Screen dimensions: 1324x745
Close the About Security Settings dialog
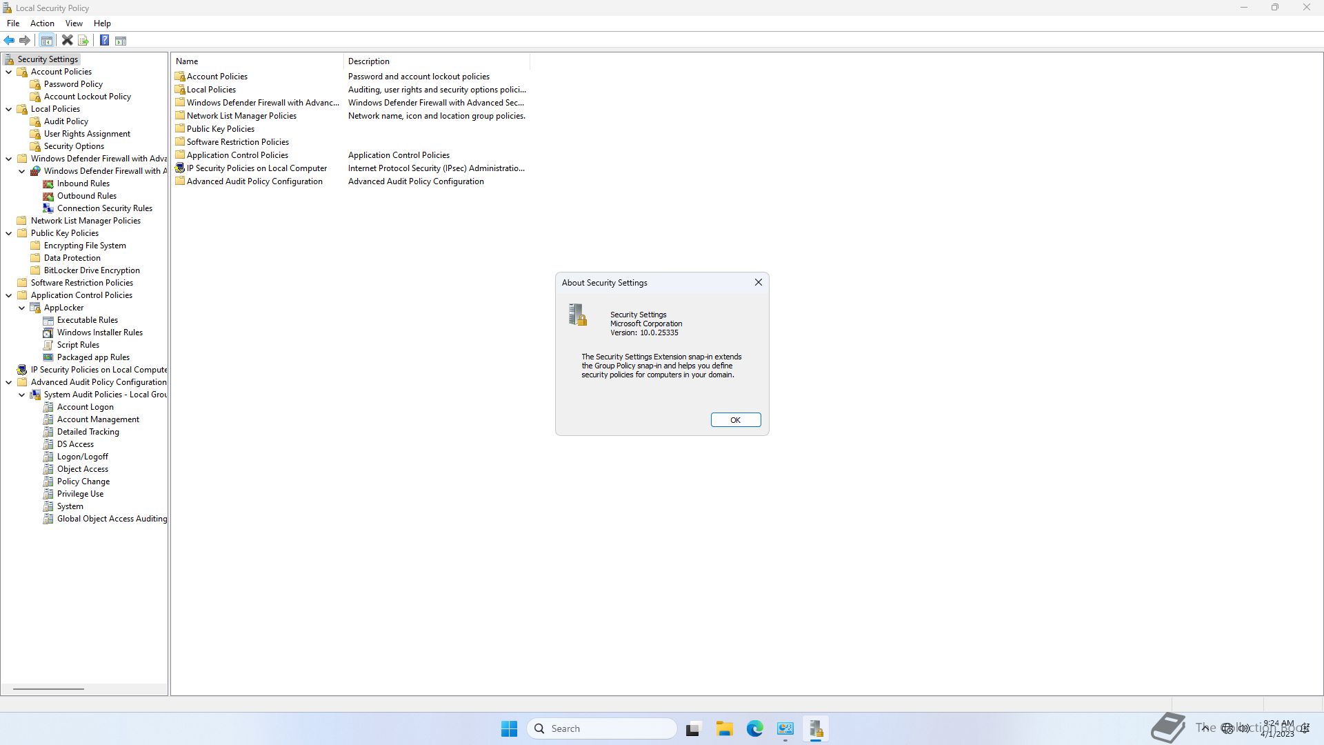pyautogui.click(x=759, y=282)
